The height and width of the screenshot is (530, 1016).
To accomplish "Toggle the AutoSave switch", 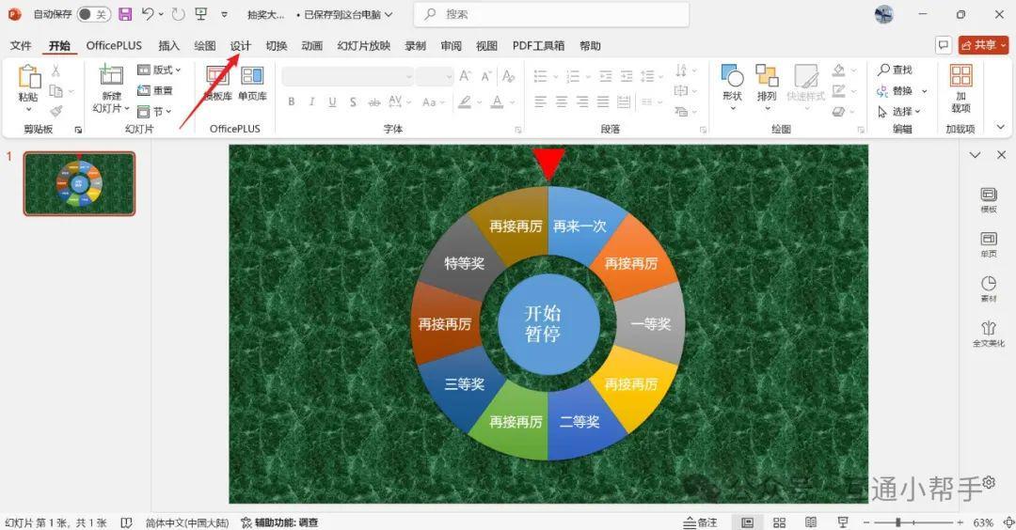I will coord(92,14).
